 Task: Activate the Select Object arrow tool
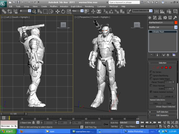coord(34,11)
